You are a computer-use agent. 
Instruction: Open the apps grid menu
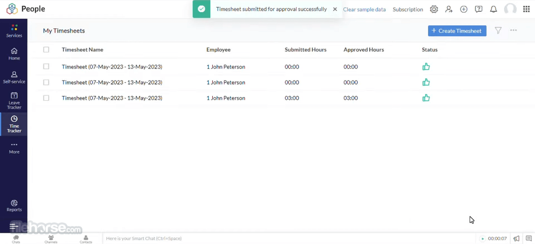[x=526, y=9]
